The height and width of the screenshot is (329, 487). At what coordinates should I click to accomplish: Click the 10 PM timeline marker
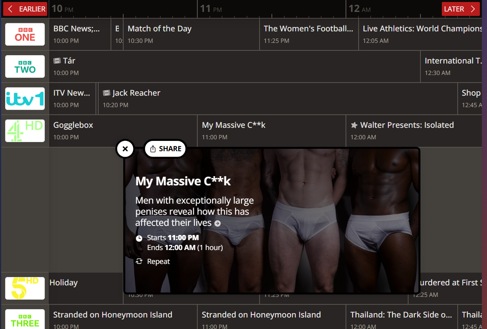tap(63, 8)
